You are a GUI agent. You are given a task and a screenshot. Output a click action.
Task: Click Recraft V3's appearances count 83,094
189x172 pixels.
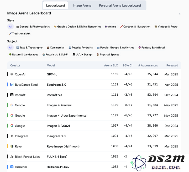tap(153, 95)
